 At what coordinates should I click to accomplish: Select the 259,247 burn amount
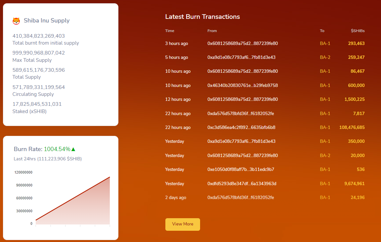pos(356,57)
